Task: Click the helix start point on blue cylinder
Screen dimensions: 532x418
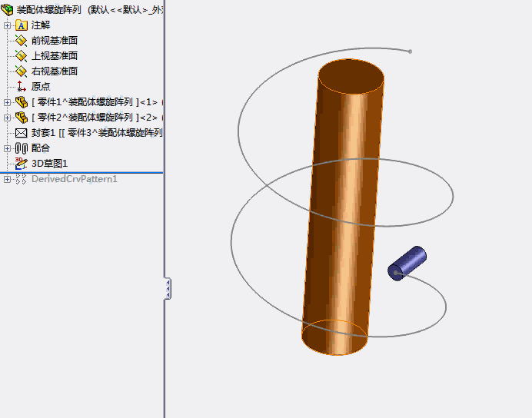Action: 396,273
